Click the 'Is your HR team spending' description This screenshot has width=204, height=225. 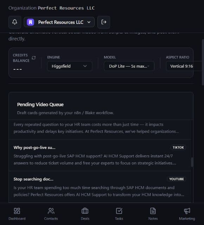point(99,191)
